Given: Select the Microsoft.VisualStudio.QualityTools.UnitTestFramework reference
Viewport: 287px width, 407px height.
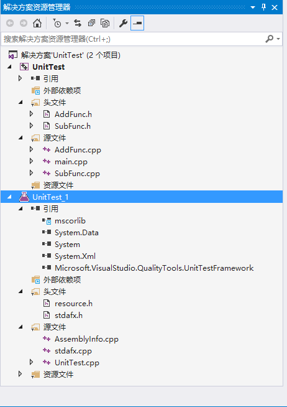Looking at the screenshot, I should coord(154,268).
